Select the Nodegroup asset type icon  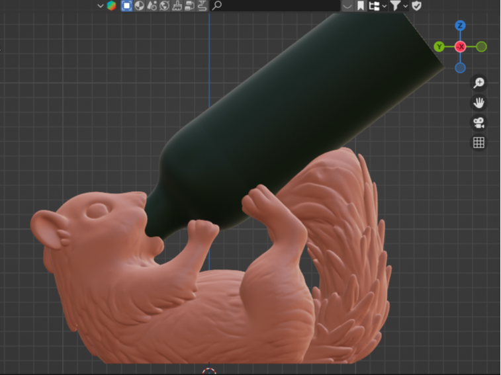(189, 6)
